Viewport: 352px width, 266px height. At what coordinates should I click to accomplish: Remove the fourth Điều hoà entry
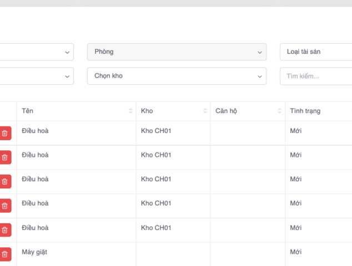pos(5,206)
